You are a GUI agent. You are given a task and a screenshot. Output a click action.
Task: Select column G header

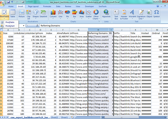point(78,30)
